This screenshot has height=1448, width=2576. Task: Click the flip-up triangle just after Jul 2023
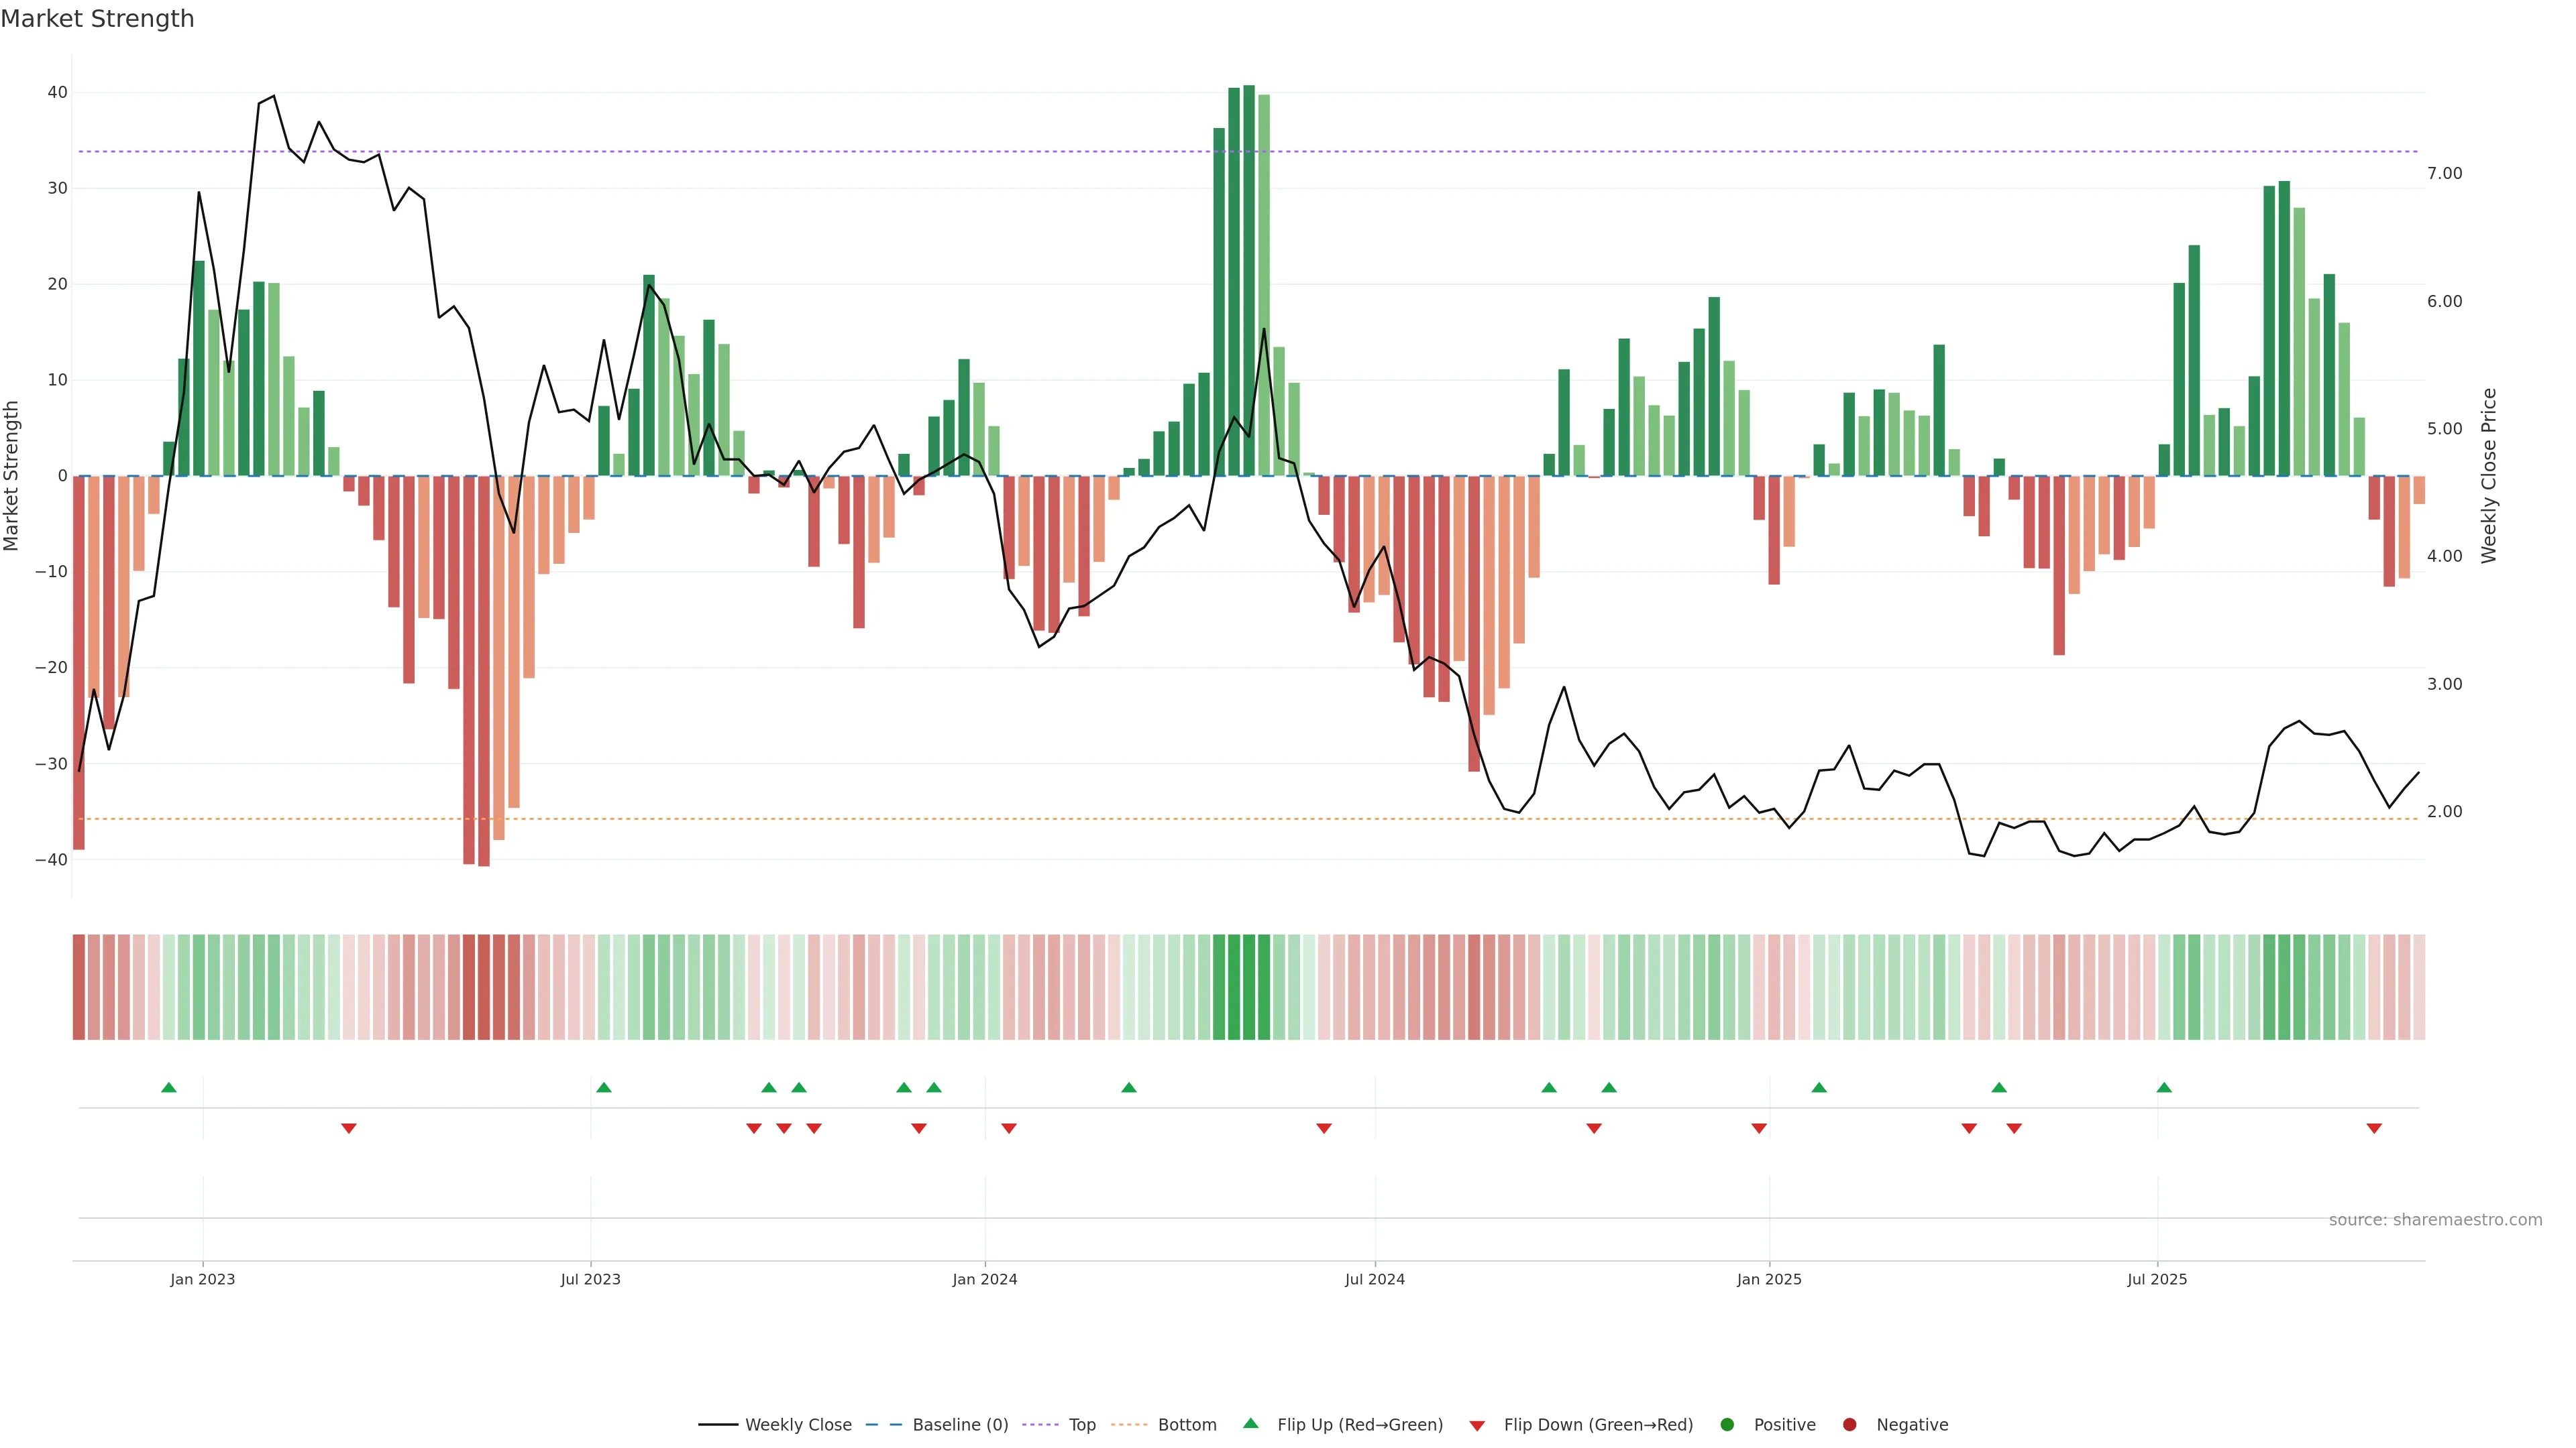[604, 1087]
